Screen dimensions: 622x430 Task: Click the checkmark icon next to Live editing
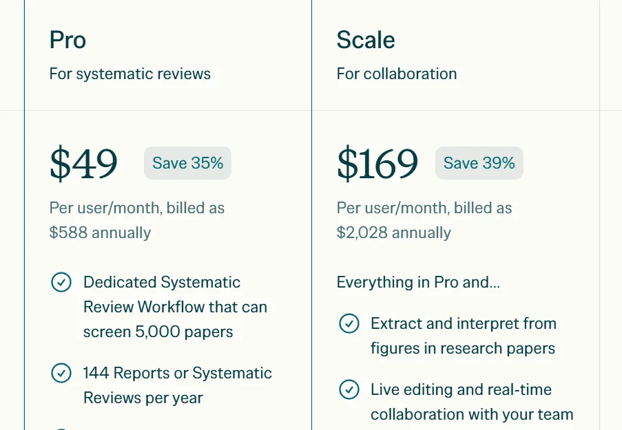[349, 389]
